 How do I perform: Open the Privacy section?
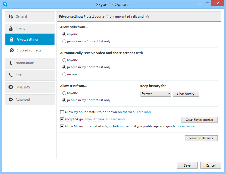30,29
